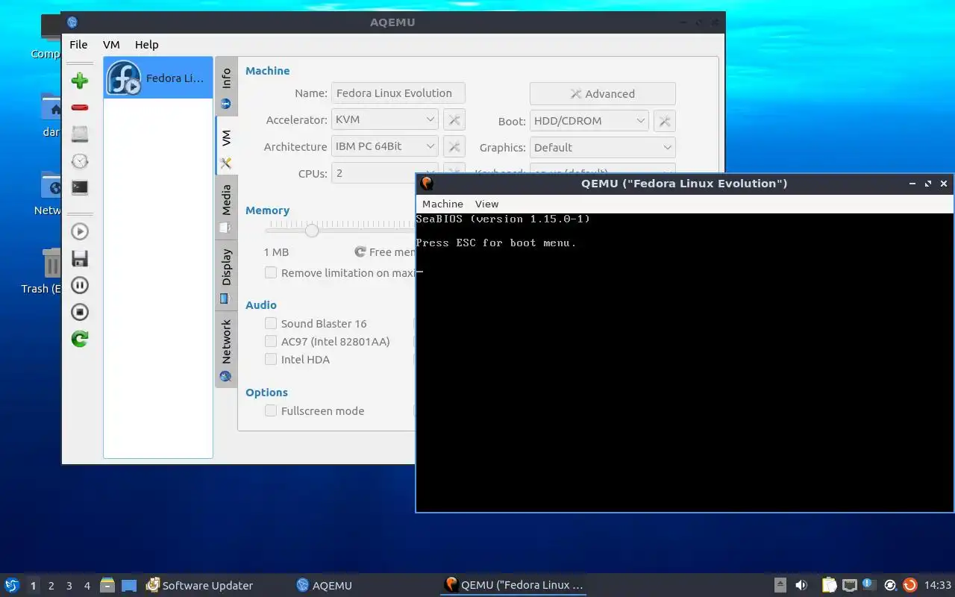Switch to workspace 2
Viewport: 955px width, 597px height.
[51, 586]
